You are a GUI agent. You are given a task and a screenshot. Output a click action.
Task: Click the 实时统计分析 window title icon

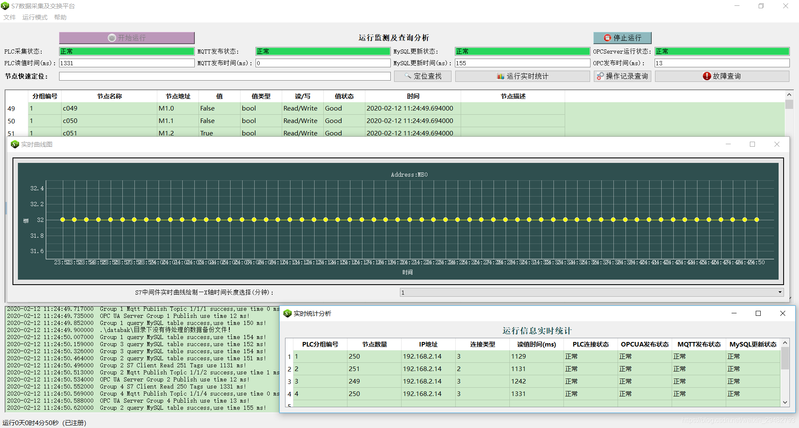[x=288, y=313]
